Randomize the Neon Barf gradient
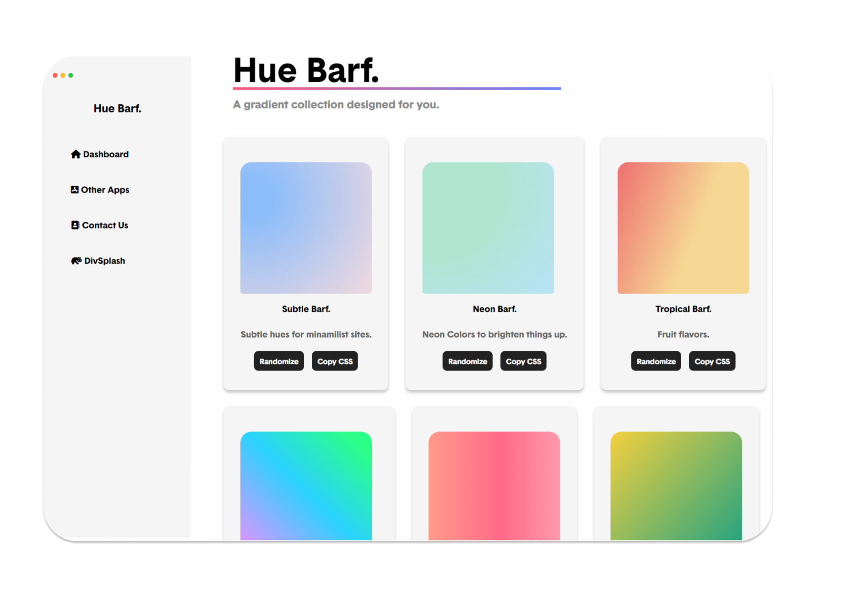The width and height of the screenshot is (858, 596). pos(467,361)
